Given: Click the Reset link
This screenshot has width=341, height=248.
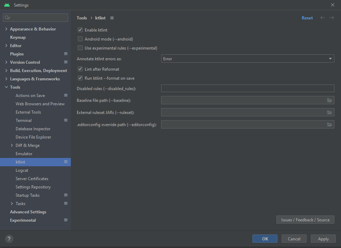Looking at the screenshot, I should tap(307, 18).
